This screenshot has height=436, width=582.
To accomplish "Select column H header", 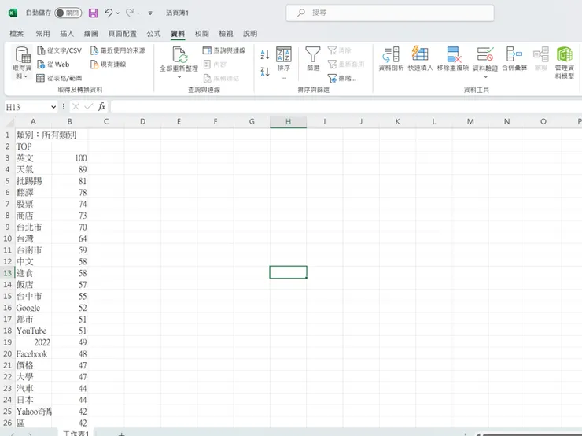I will tap(288, 122).
